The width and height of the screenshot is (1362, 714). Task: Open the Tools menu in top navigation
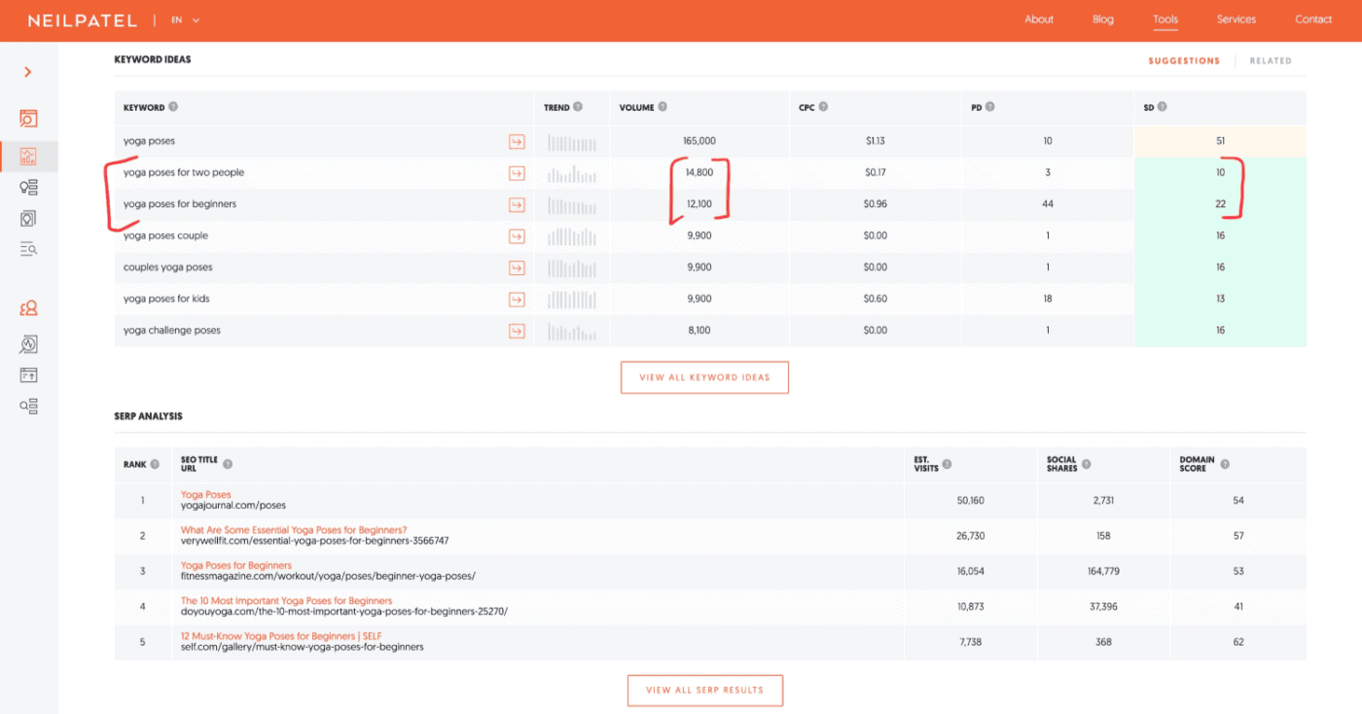(1165, 18)
